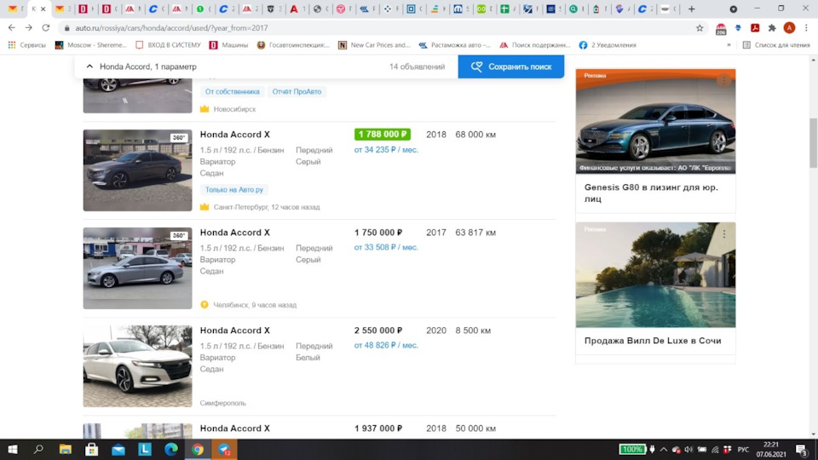Open the Госавтоинспекция bookmark

[293, 45]
